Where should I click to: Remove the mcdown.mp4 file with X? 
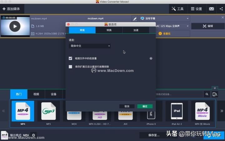(x=222, y=17)
